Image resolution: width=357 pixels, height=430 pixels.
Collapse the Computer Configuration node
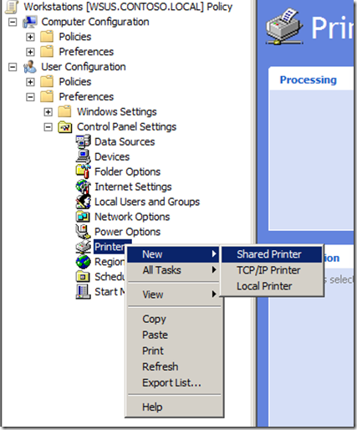(13, 22)
